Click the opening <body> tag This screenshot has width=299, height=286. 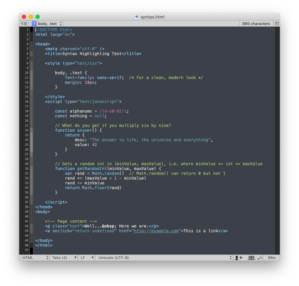(42, 212)
